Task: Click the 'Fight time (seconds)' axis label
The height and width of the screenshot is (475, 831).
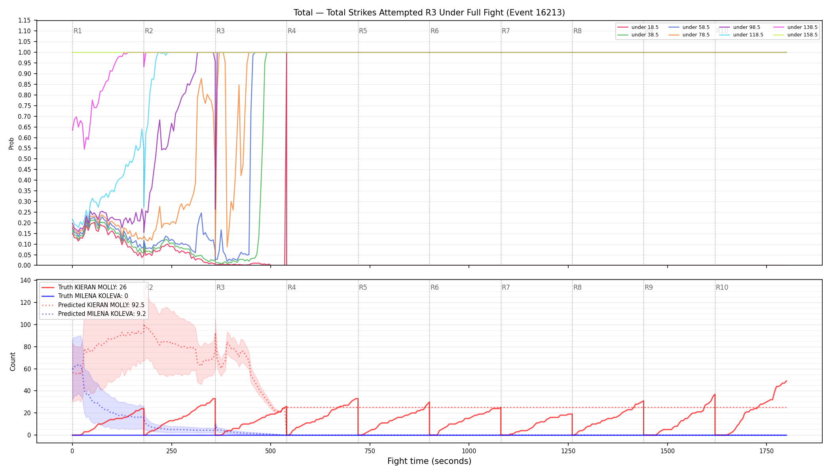Action: click(429, 461)
